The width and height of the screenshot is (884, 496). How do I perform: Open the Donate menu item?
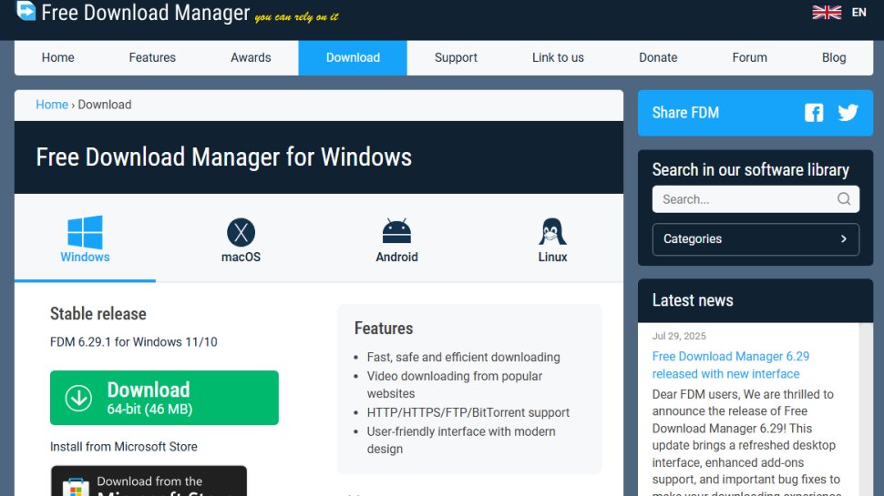coord(658,57)
